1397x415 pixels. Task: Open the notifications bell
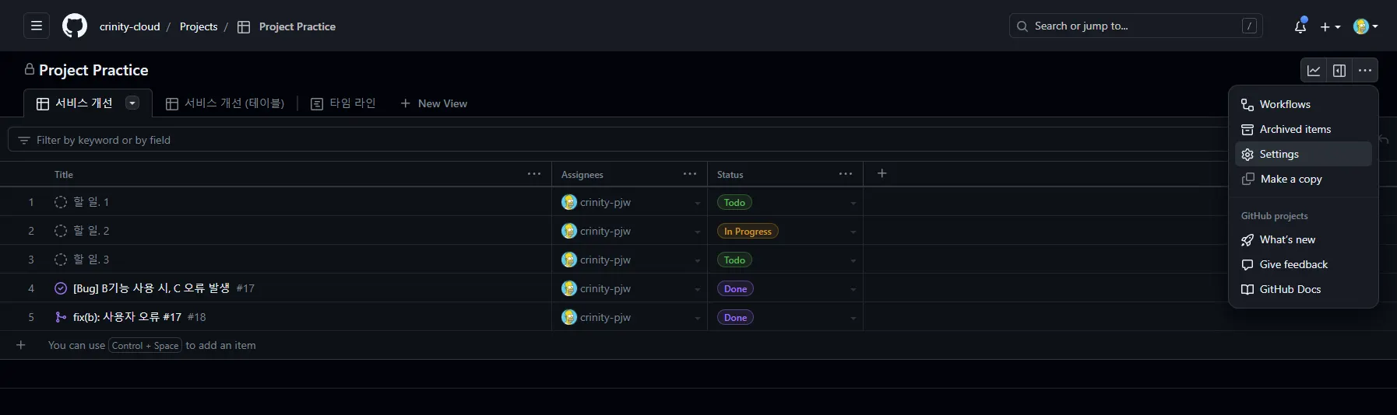pos(1300,26)
